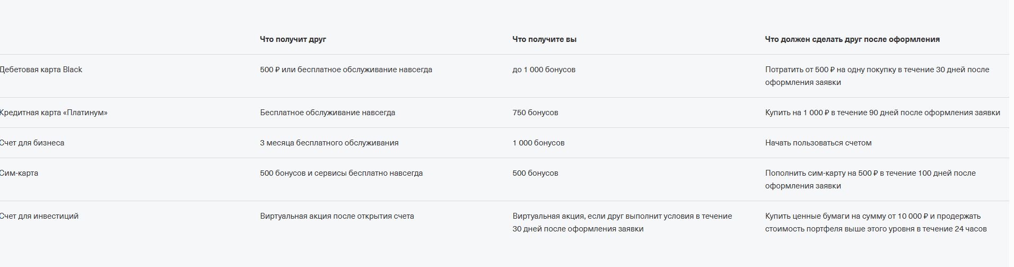Viewport: 1014px width, 267px height.
Task: Click the "1 000 бонусов" business account cell
Action: (538, 143)
